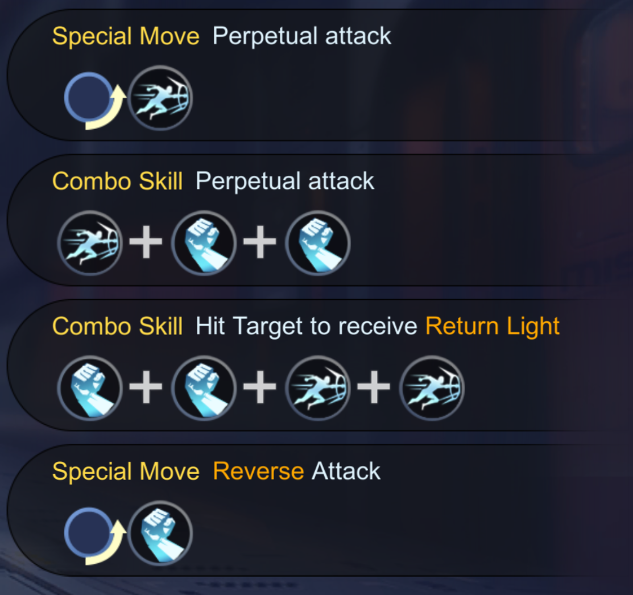The height and width of the screenshot is (595, 633).
Task: Select the Combo Skill Perpetual attack title
Action: coord(213,181)
